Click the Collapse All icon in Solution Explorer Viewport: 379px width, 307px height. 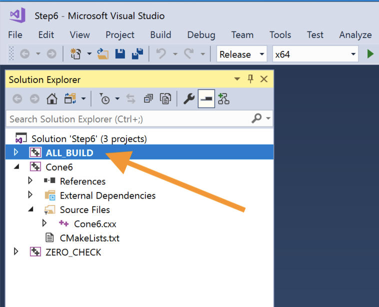[148, 99]
